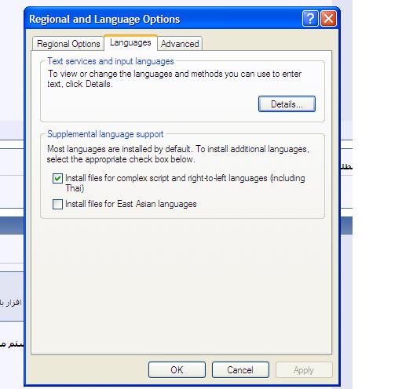This screenshot has height=389, width=402.
Task: Click the 'Text services and input languages' heading
Action: coord(111,61)
